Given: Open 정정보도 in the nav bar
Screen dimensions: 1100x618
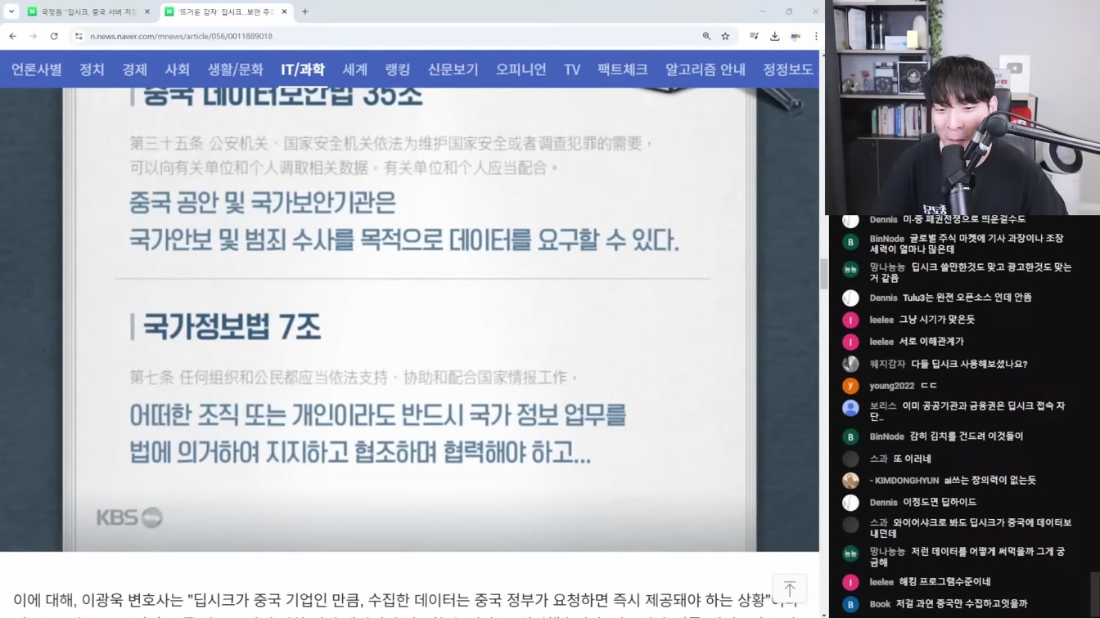Looking at the screenshot, I should click(788, 69).
